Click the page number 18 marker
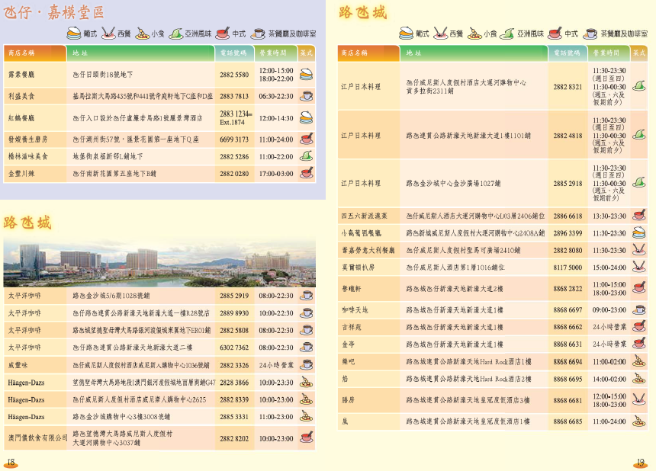The width and height of the screenshot is (656, 471). point(11,463)
